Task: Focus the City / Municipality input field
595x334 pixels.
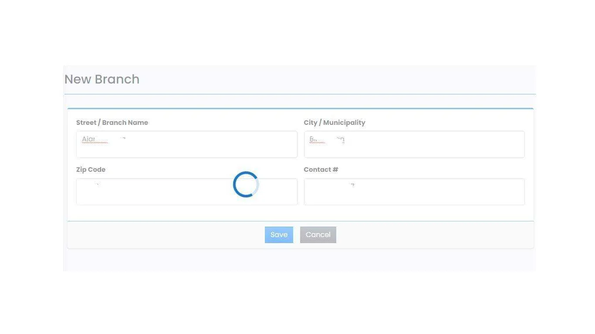Action: (414, 144)
